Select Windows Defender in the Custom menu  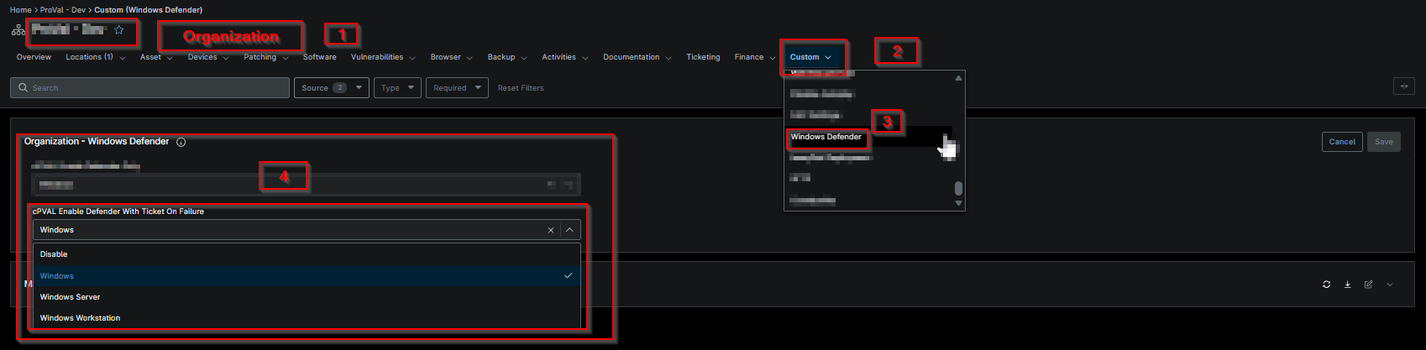click(868, 137)
